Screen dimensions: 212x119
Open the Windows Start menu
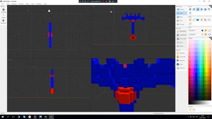click(x=3, y=117)
